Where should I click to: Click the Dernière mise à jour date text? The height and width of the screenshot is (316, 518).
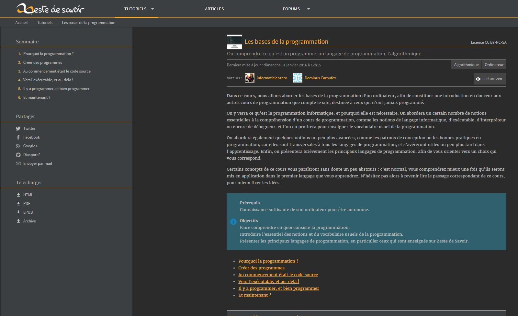[x=274, y=65]
